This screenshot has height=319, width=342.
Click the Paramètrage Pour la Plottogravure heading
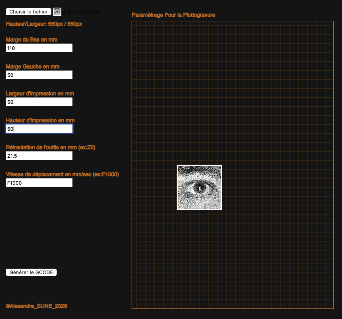click(174, 15)
